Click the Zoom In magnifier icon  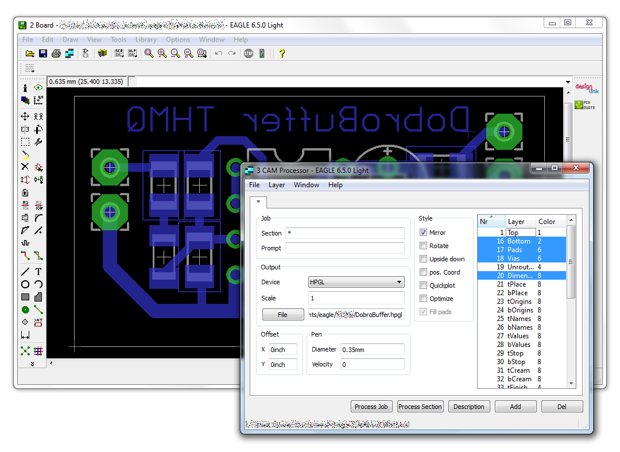(162, 53)
